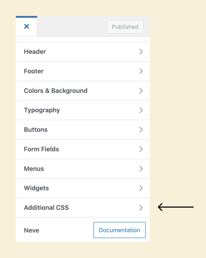Screen dimensions: 206x258
Task: Click the arrow next to Form Fields
Action: point(141,149)
